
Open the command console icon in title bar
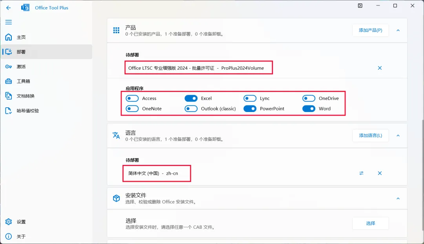click(x=360, y=5)
